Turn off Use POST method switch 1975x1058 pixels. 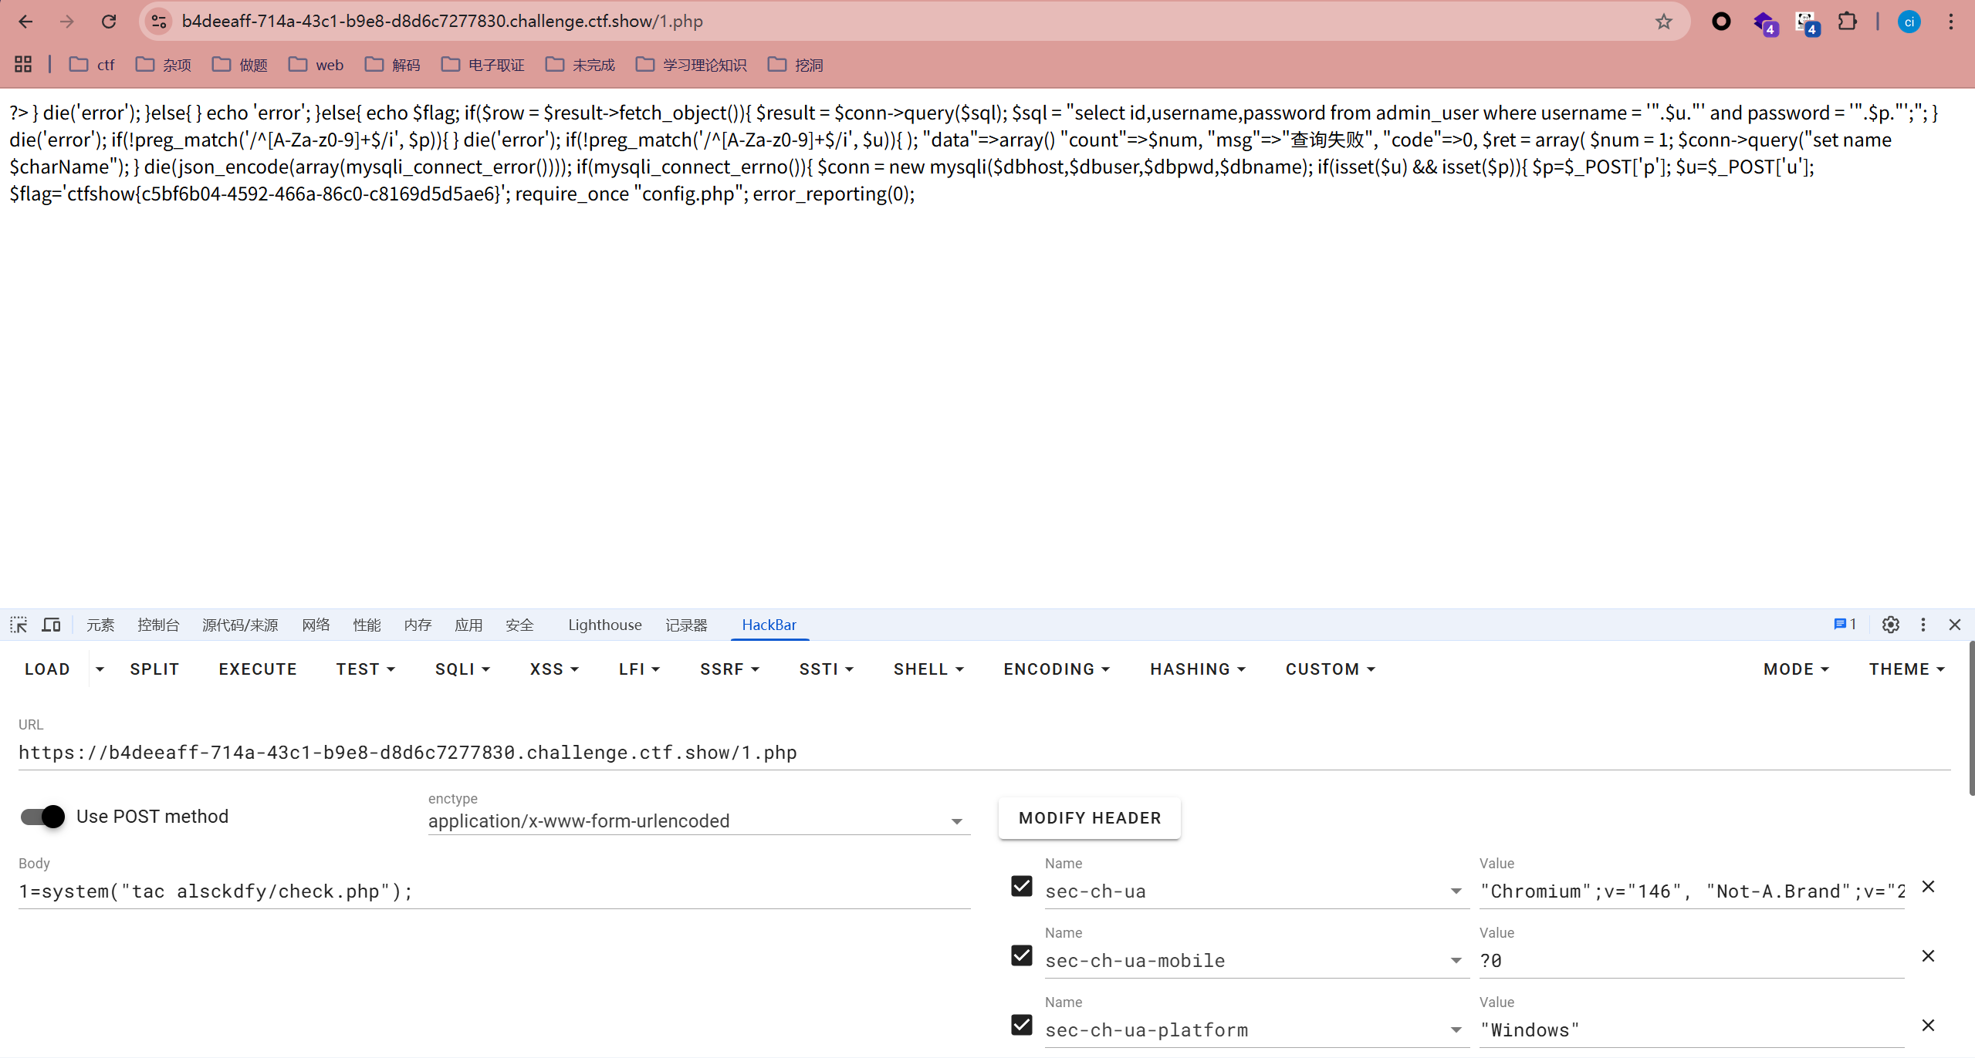point(43,817)
